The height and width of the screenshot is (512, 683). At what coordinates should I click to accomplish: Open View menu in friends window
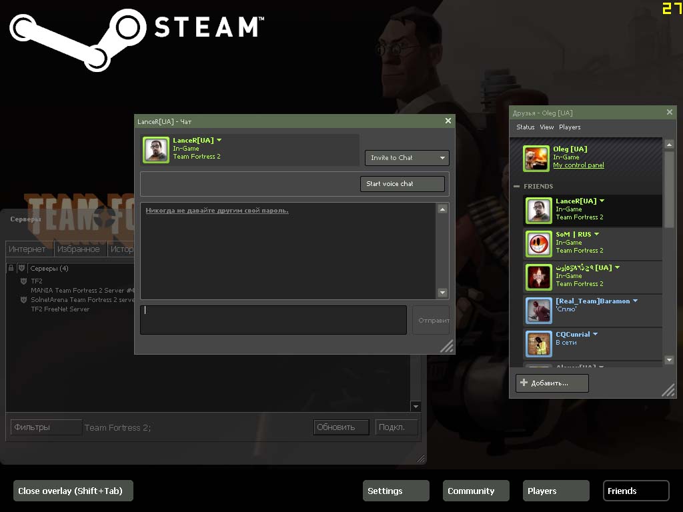coord(547,127)
